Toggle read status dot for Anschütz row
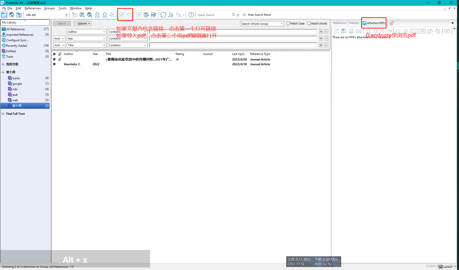 (x=54, y=64)
